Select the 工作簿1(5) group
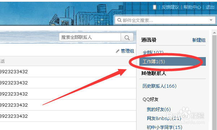217x130 pixels. click(x=173, y=61)
